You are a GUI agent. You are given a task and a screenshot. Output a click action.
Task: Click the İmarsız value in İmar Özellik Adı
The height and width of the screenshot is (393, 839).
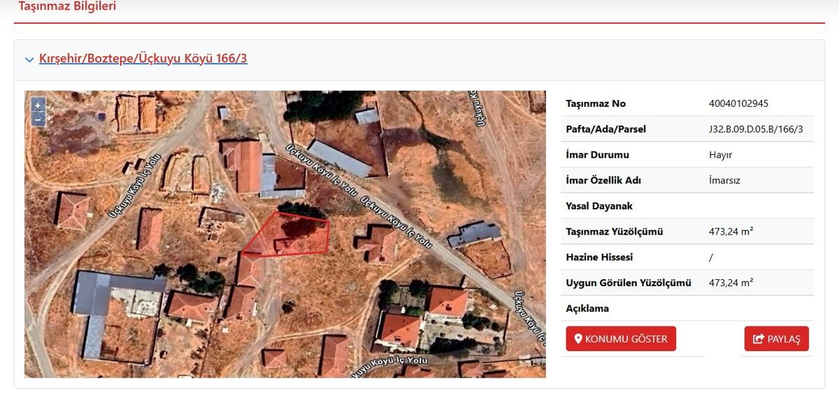pos(724,180)
